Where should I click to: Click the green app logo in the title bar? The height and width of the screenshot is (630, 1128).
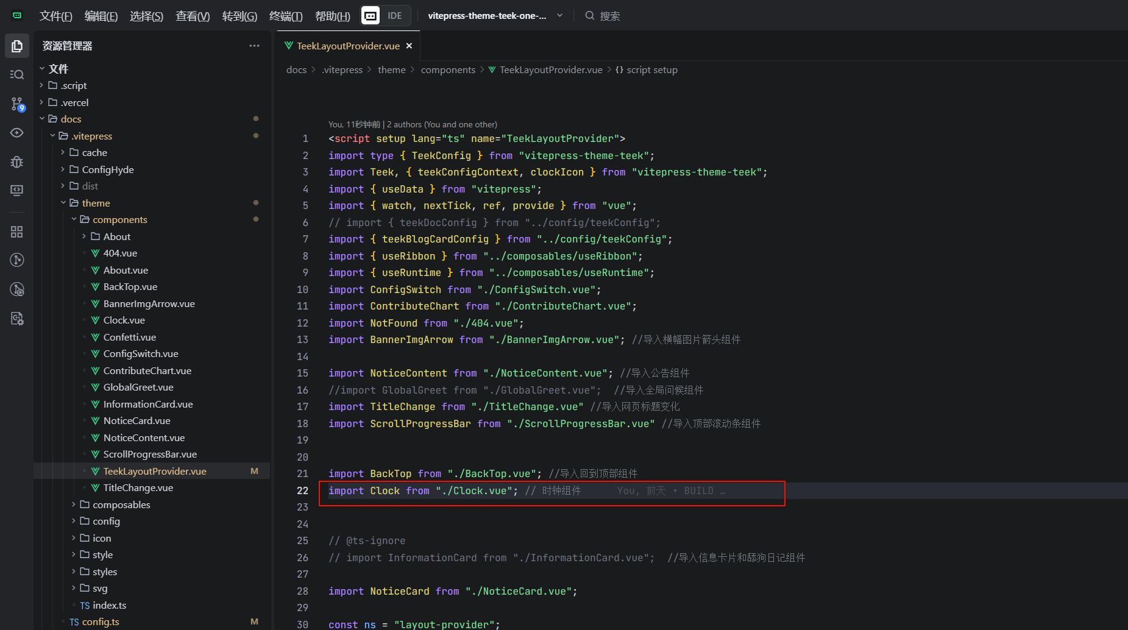17,15
